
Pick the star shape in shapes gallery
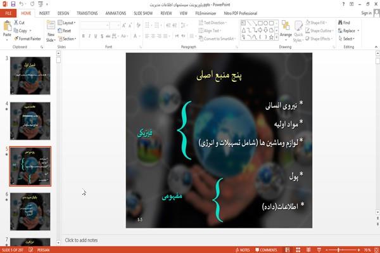pyautogui.click(x=271, y=37)
